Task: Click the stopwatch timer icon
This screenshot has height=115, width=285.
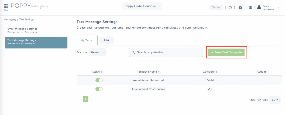Action: (230, 7)
